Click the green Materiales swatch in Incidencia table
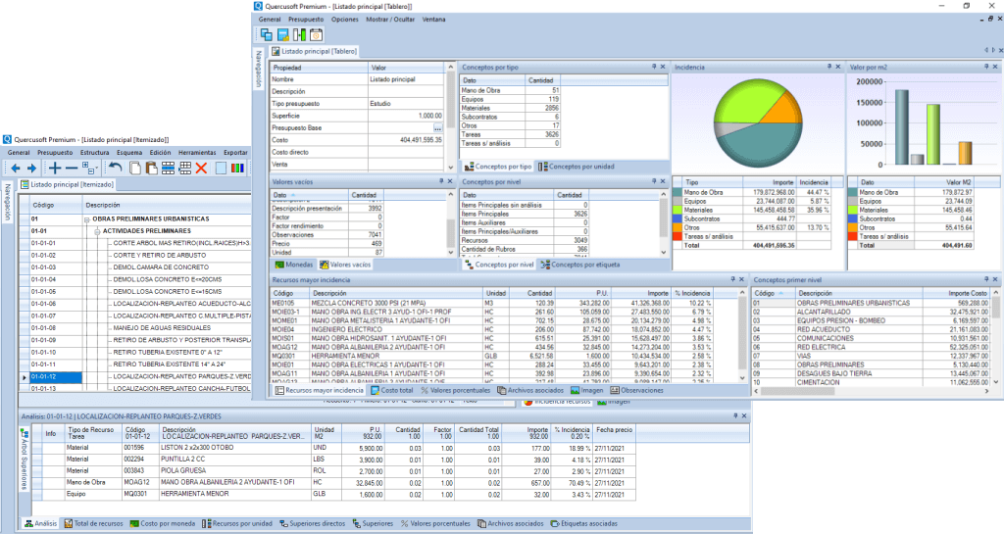Image resolution: width=1004 pixels, height=534 pixels. [678, 210]
